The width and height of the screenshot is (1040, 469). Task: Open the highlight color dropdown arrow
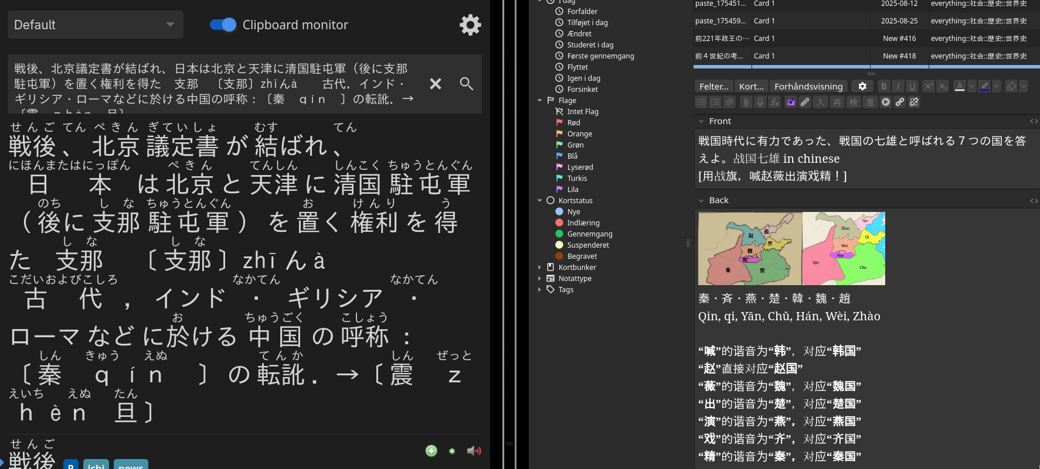pos(996,86)
